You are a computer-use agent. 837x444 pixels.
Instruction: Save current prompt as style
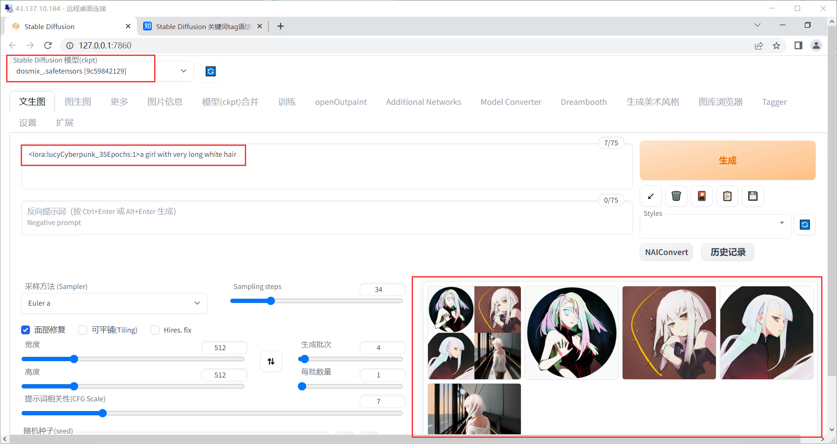752,196
